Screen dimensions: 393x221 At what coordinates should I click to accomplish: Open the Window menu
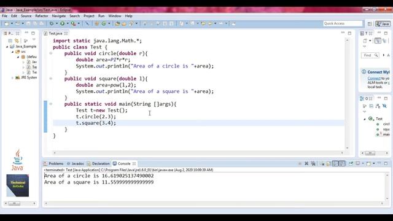tap(115, 16)
